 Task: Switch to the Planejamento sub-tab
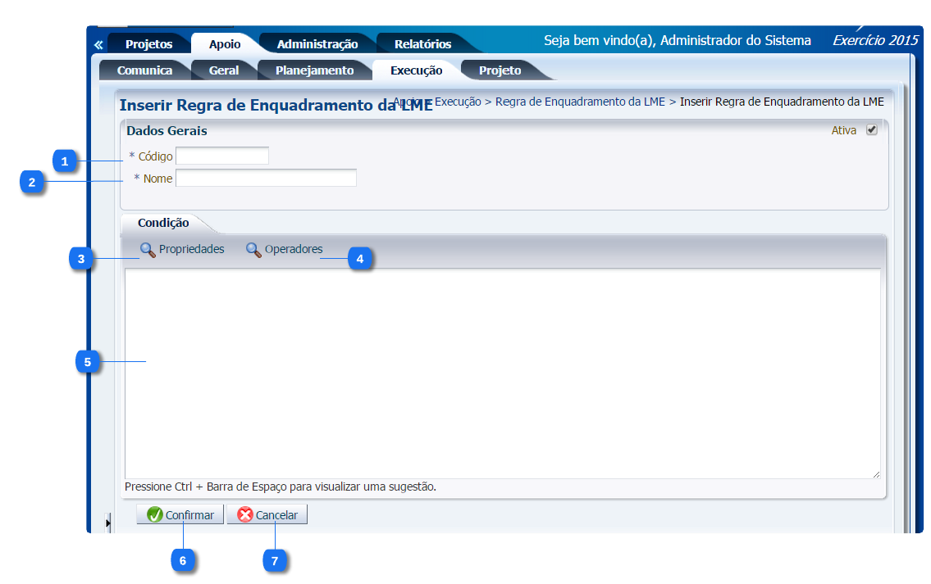pyautogui.click(x=314, y=70)
